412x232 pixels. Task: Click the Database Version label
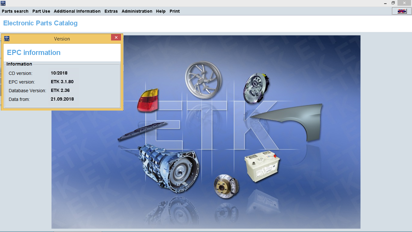(x=27, y=91)
